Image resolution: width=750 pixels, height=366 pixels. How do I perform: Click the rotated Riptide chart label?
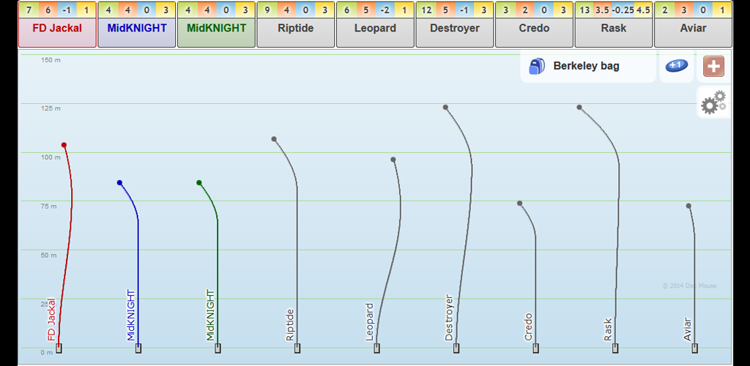coord(289,325)
